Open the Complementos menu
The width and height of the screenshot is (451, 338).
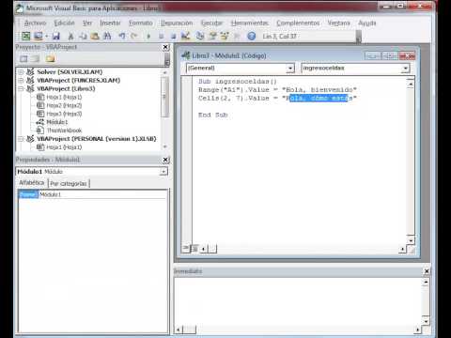[298, 23]
